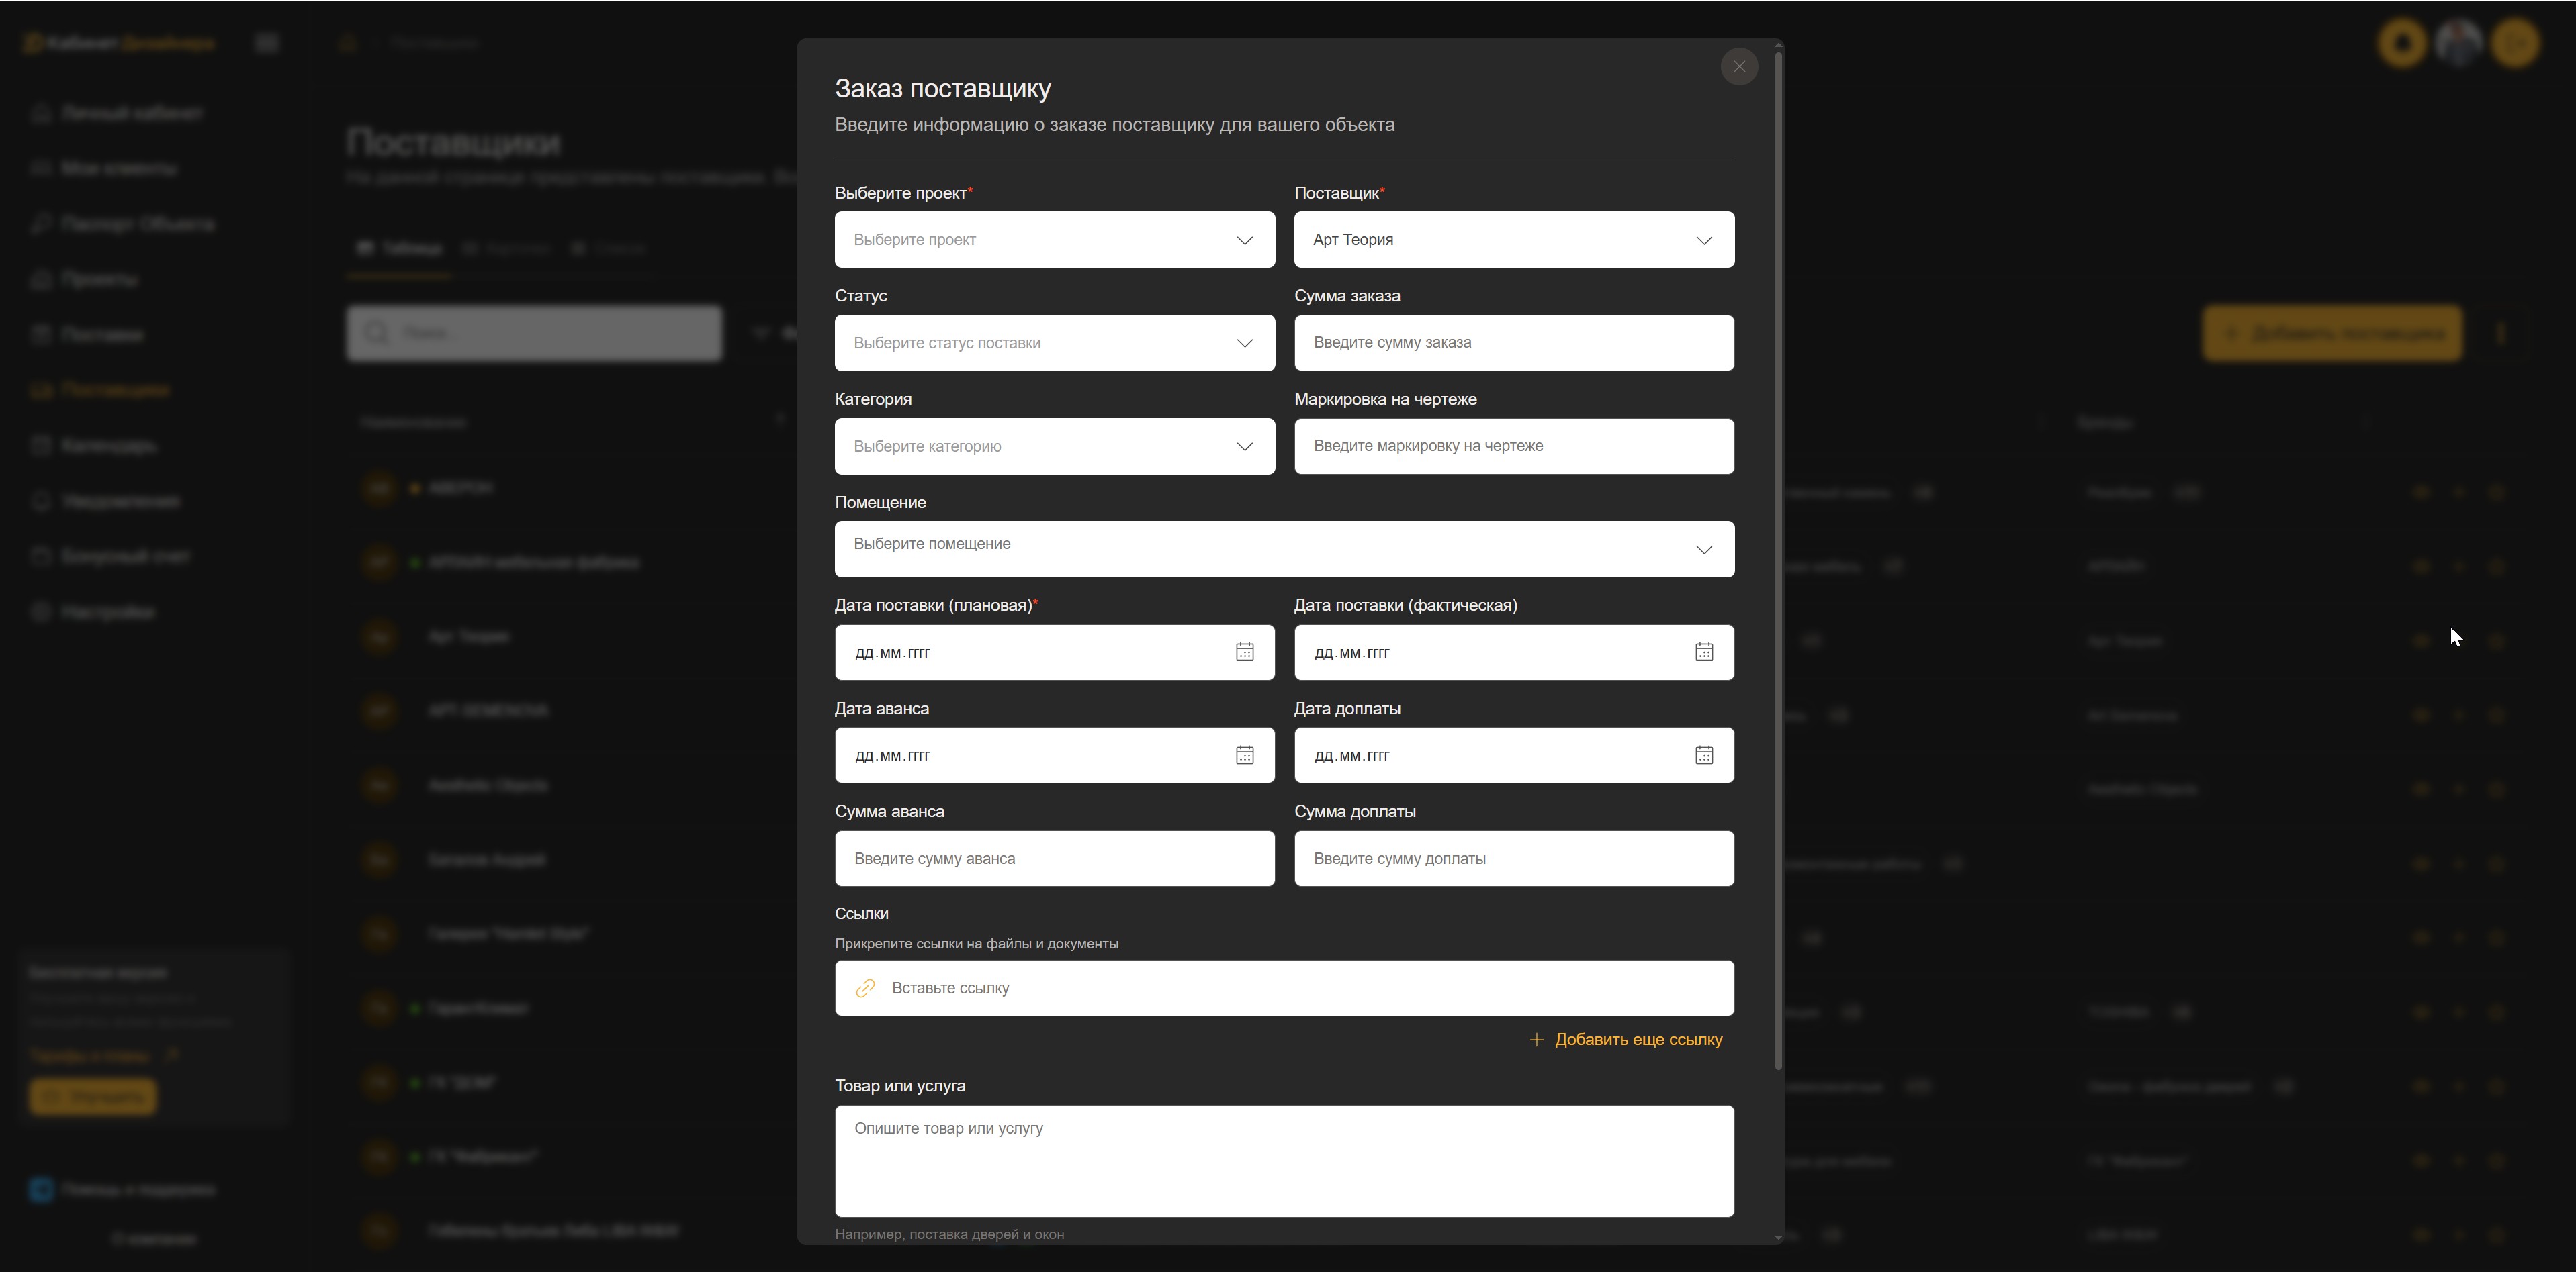Click the plus icon beside Добавить еще ссылку

1536,1040
